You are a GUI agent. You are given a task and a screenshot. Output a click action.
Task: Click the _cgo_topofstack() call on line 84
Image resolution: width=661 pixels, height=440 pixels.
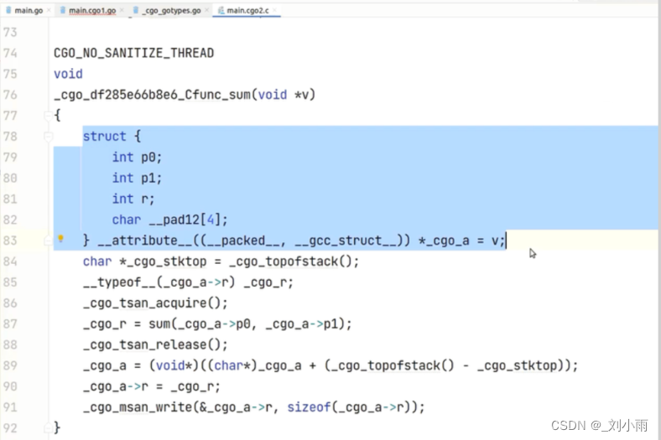(x=290, y=261)
